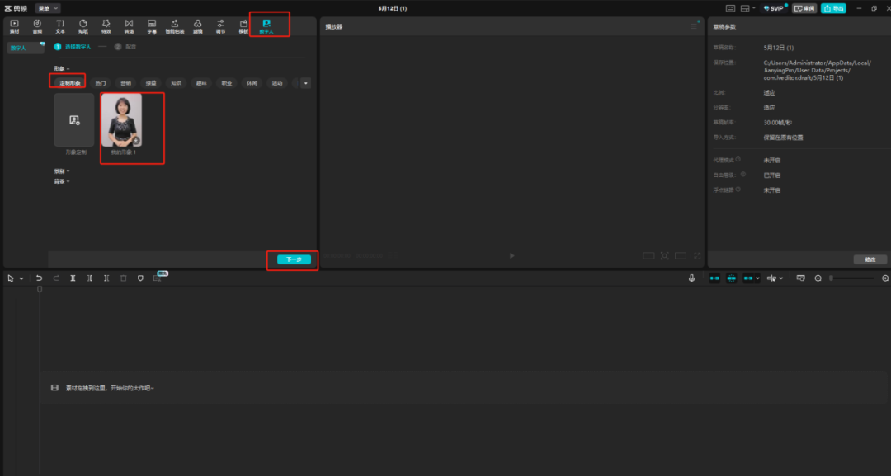Toggle the main track magnet button

tap(714, 278)
